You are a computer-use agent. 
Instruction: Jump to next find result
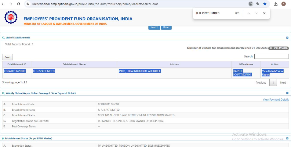click(x=256, y=13)
